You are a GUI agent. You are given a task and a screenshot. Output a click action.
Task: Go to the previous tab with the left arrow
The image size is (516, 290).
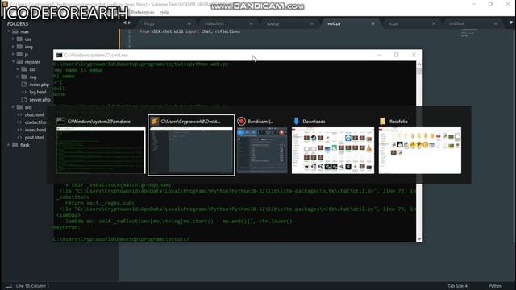(124, 23)
